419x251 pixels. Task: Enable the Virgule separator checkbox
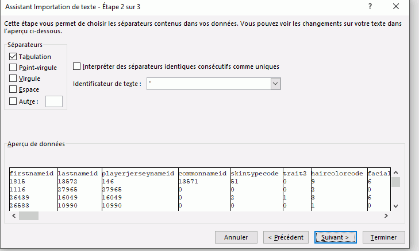13,79
